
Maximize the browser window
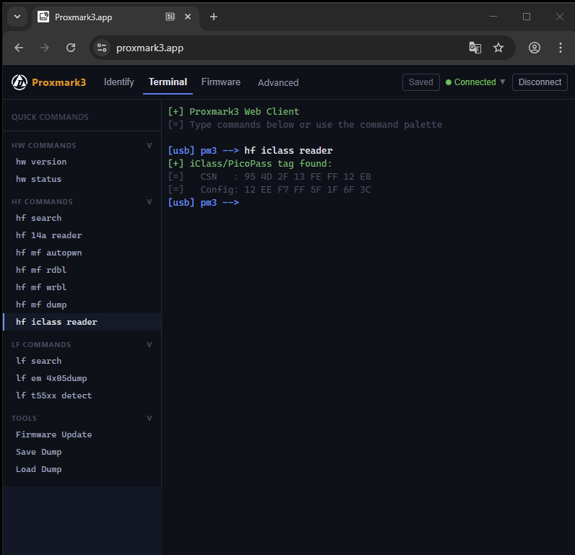click(x=526, y=17)
